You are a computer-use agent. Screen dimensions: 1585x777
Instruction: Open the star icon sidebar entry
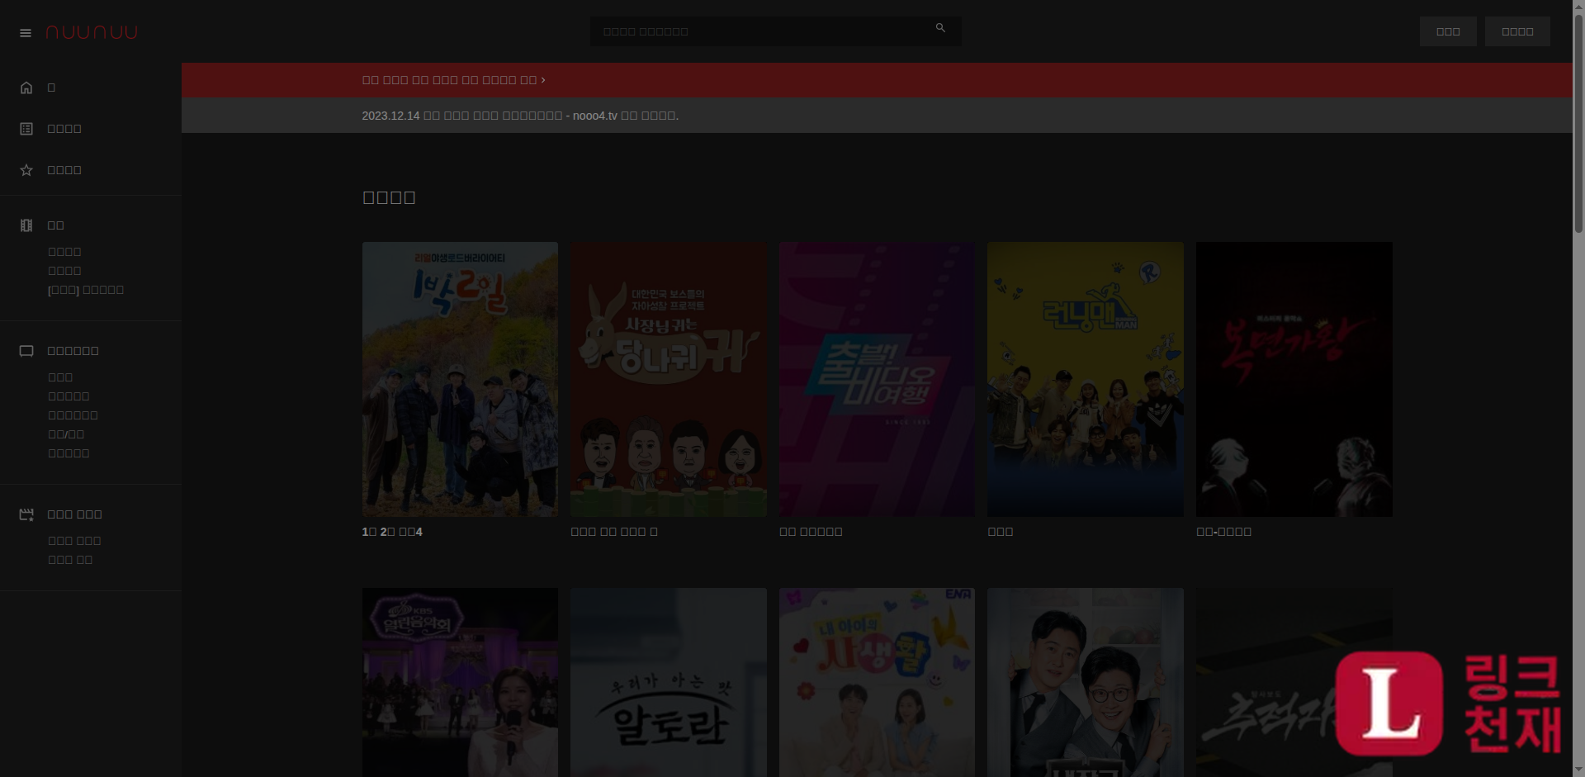26,170
